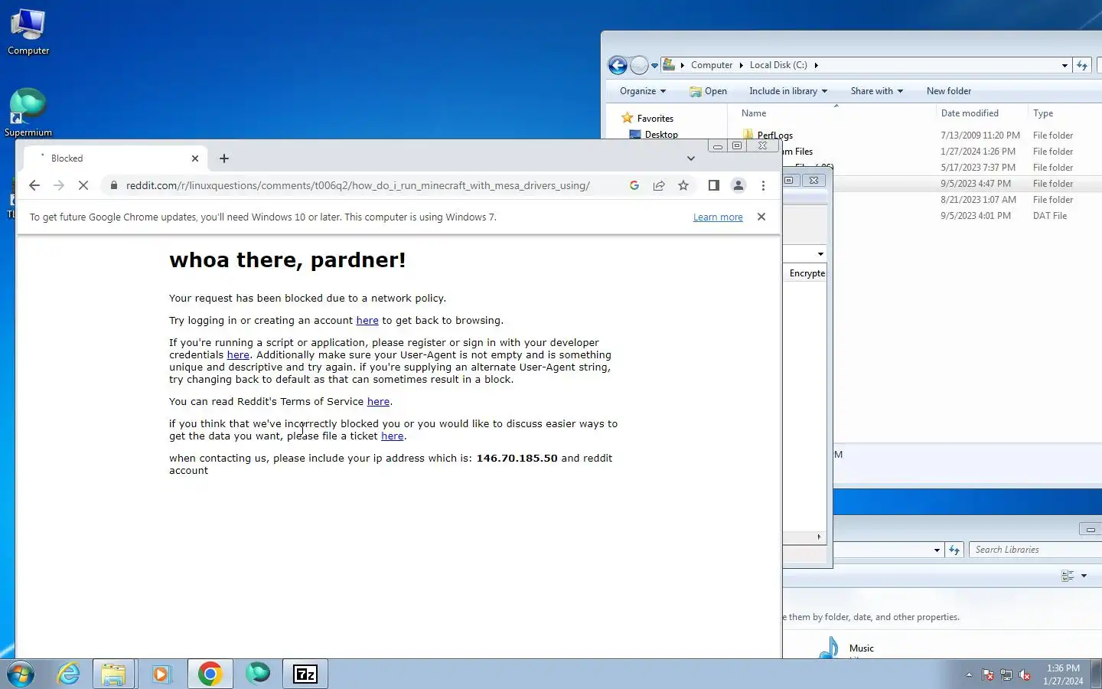Select the DAT File row
This screenshot has width=1102, height=689.
(x=967, y=216)
